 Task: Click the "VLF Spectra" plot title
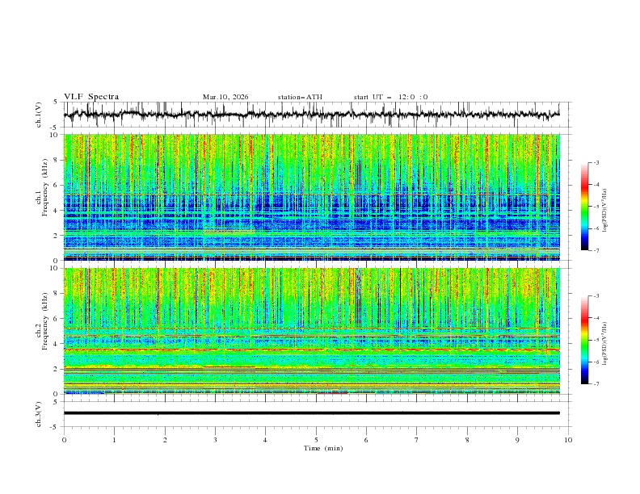91,97
